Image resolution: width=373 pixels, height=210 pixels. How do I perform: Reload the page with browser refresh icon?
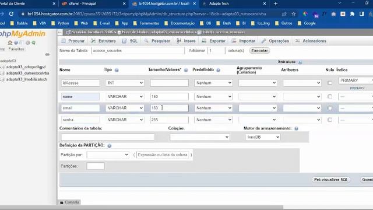[11, 14]
